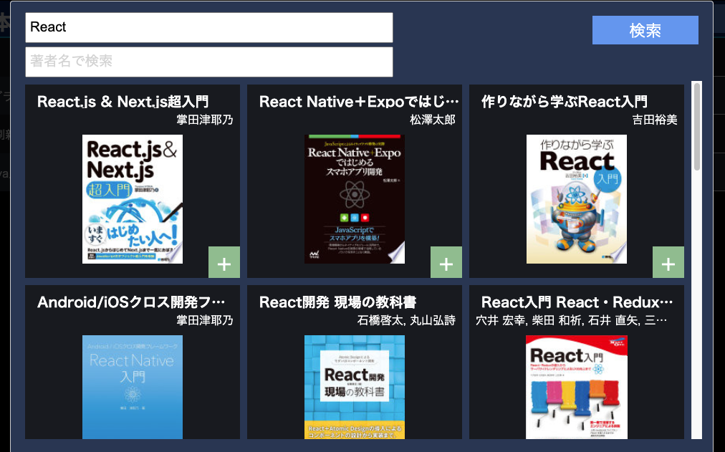725x452 pixels.
Task: Focus the title search field containing React
Action: [209, 27]
